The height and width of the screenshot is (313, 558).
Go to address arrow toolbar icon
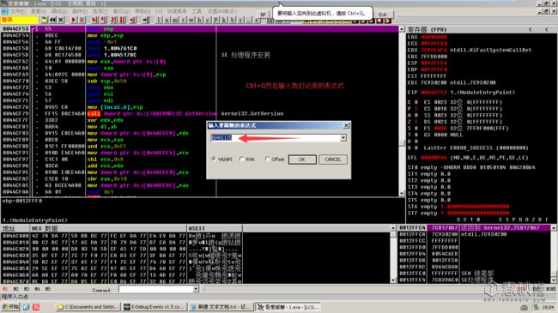pos(145,20)
